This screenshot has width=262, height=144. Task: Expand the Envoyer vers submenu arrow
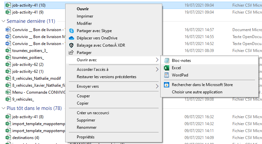pyautogui.click(x=157, y=86)
